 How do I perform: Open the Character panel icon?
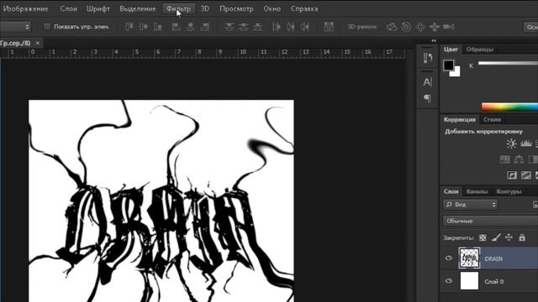pos(427,82)
